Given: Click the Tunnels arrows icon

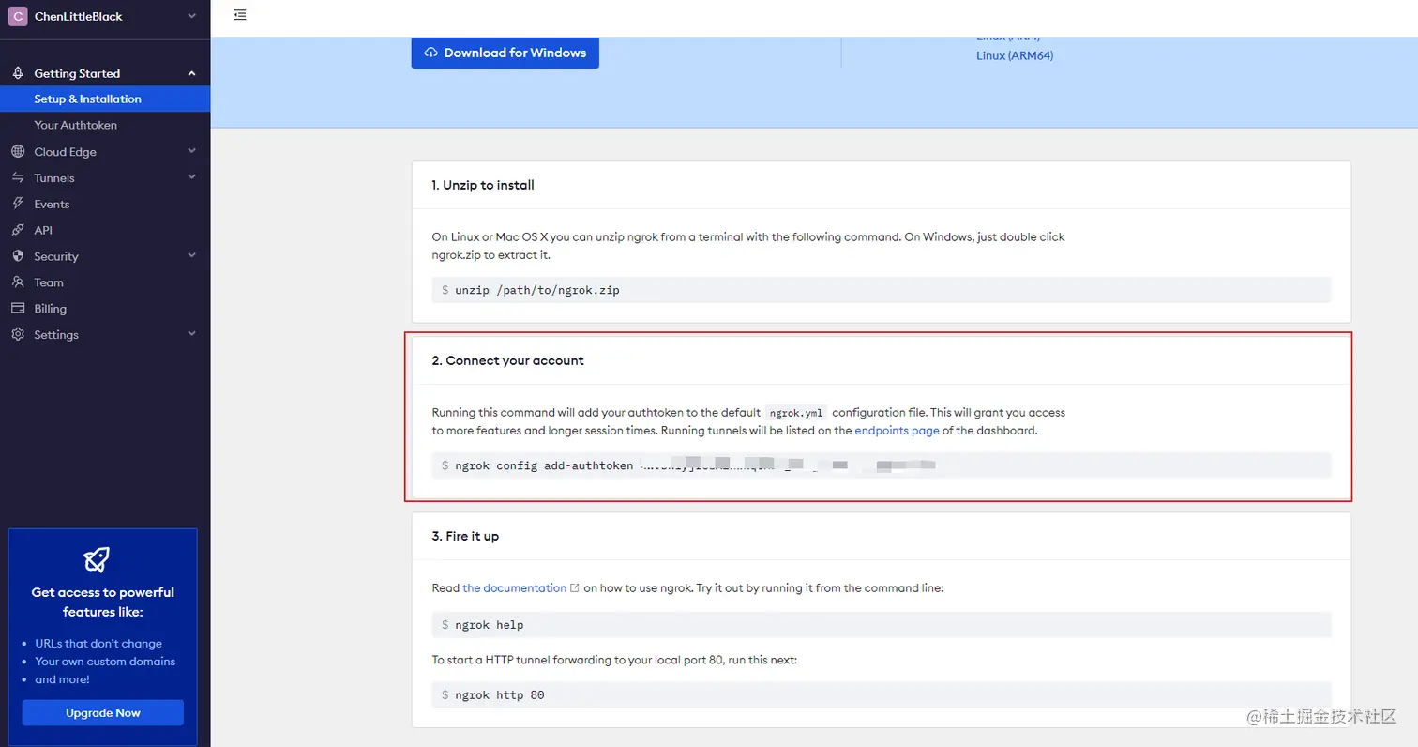Looking at the screenshot, I should pyautogui.click(x=17, y=177).
